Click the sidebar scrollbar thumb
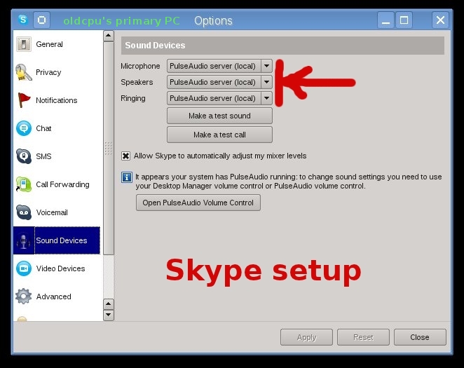 tap(109, 148)
